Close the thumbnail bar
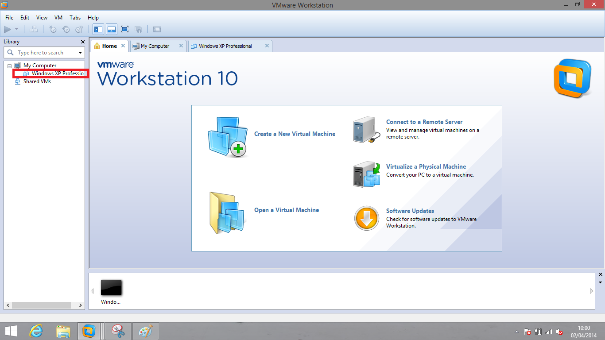 601,274
